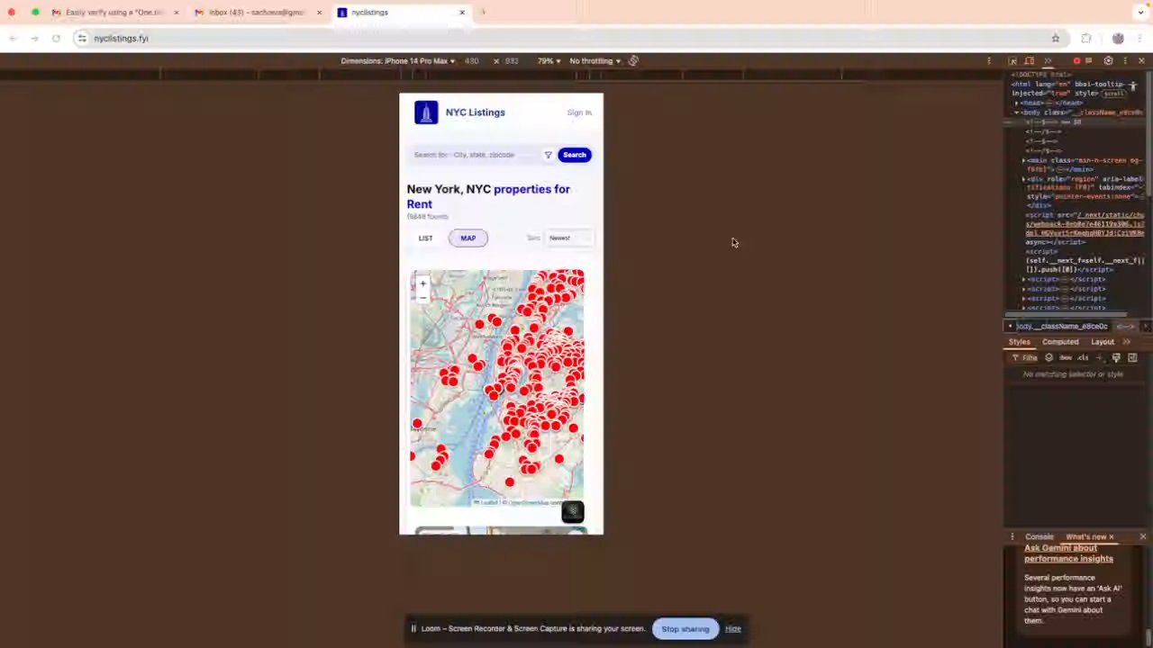Open the drawer three-dot menu
Screen dimensions: 1153x648
[x=1012, y=537]
